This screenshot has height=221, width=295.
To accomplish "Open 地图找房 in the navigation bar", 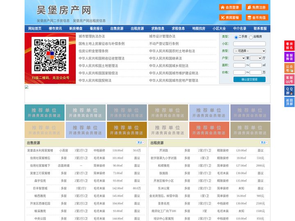I will pyautogui.click(x=199, y=29).
